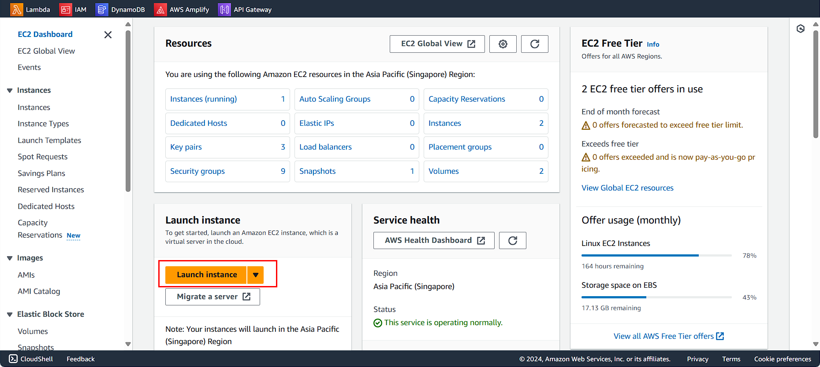Select Spot Requests in the sidebar
The height and width of the screenshot is (367, 820).
click(43, 157)
